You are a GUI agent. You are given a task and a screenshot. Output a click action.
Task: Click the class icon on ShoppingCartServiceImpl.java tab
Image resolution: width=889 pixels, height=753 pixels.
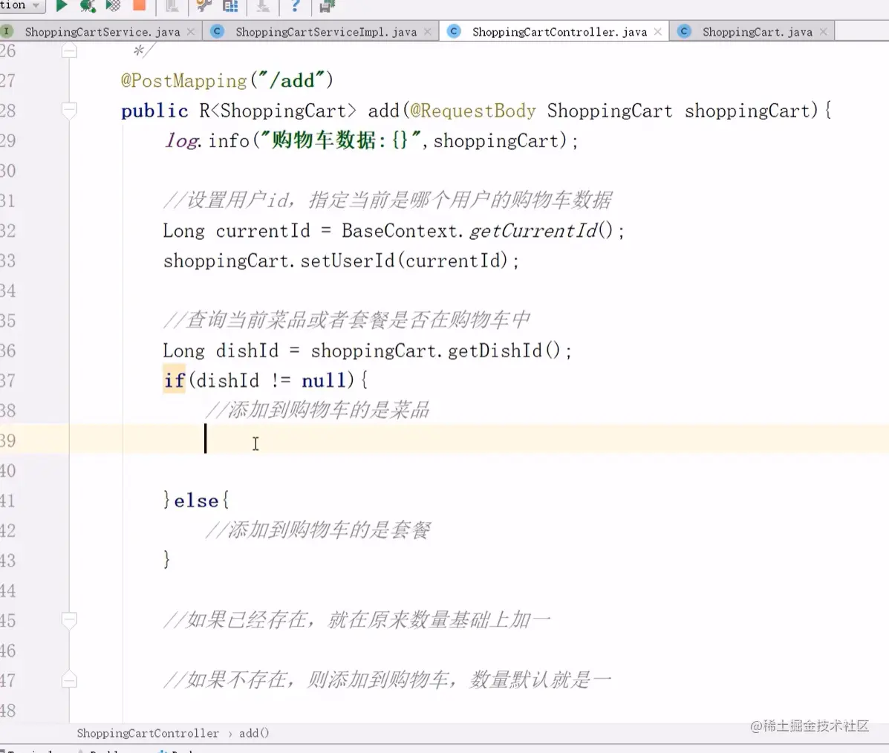coord(217,31)
